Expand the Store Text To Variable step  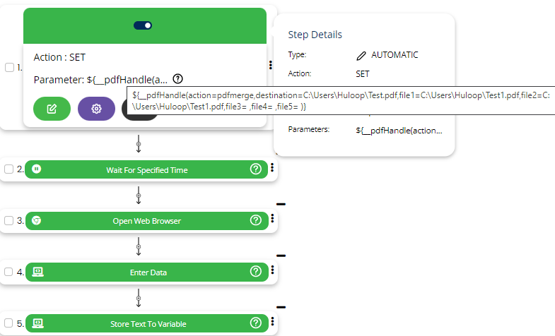pyautogui.click(x=148, y=323)
